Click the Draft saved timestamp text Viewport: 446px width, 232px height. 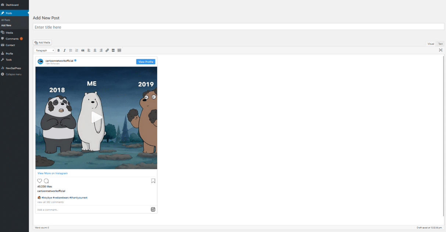[x=429, y=228]
